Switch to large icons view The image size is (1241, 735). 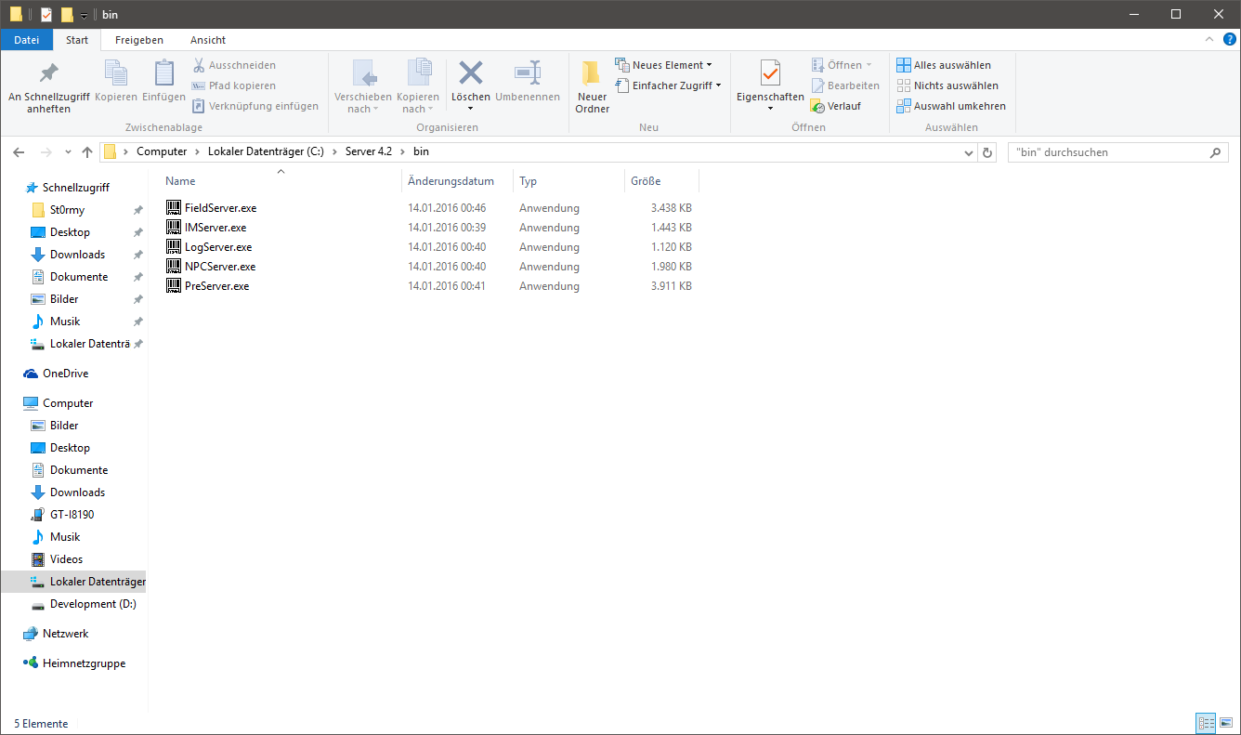[1227, 723]
